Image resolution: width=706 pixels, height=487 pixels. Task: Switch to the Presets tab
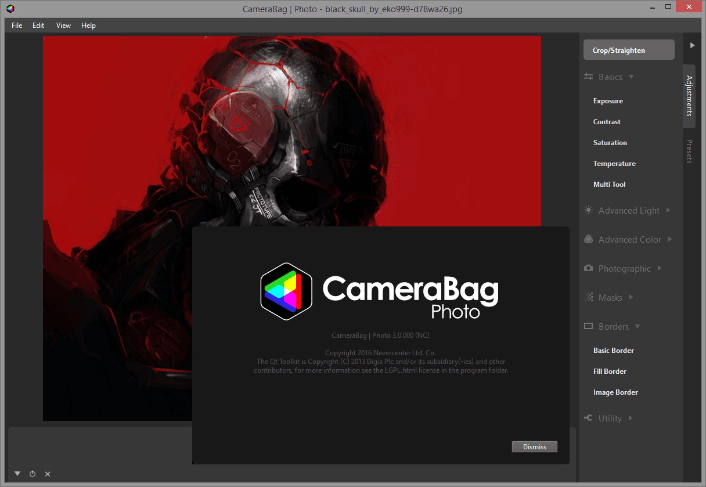pos(689,151)
